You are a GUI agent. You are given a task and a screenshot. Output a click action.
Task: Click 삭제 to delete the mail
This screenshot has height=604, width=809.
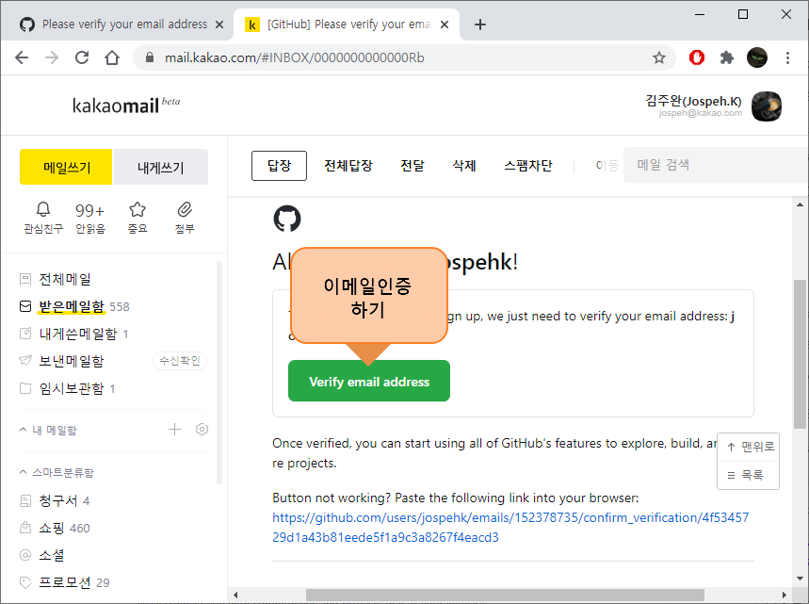(464, 166)
